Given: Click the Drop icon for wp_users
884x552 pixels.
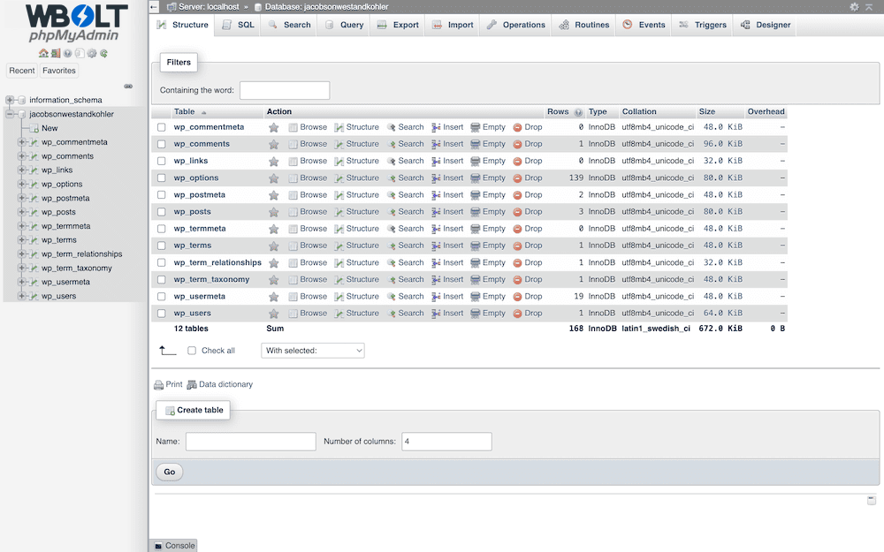Looking at the screenshot, I should point(518,314).
